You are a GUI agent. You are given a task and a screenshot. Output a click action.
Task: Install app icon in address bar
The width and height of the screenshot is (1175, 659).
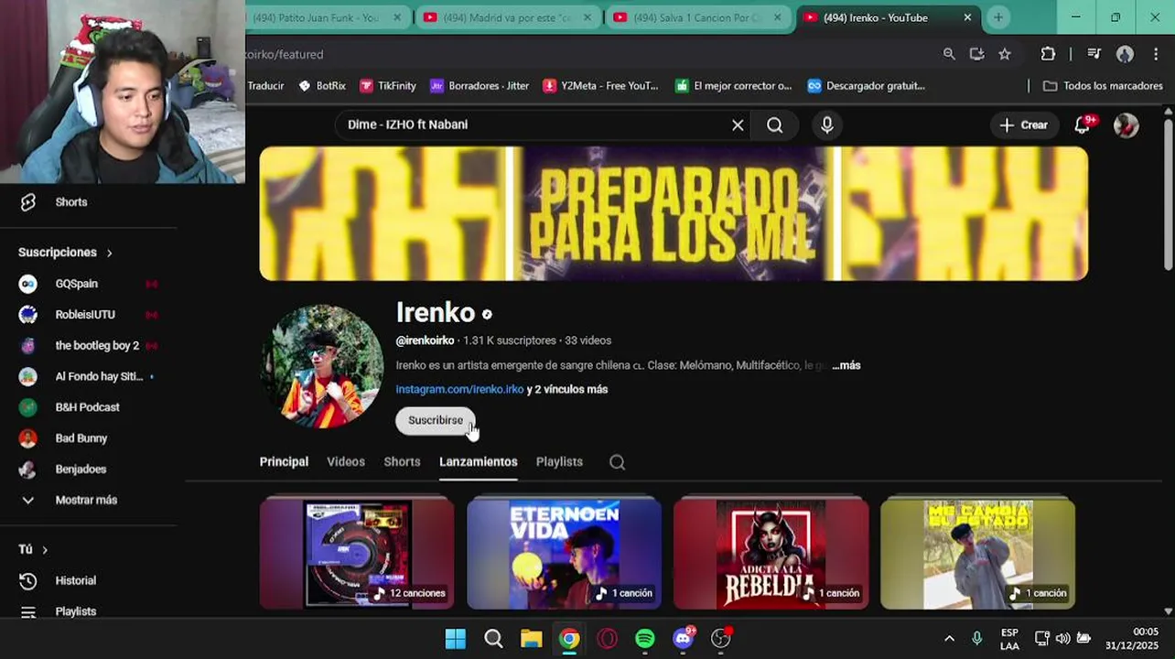pyautogui.click(x=976, y=54)
